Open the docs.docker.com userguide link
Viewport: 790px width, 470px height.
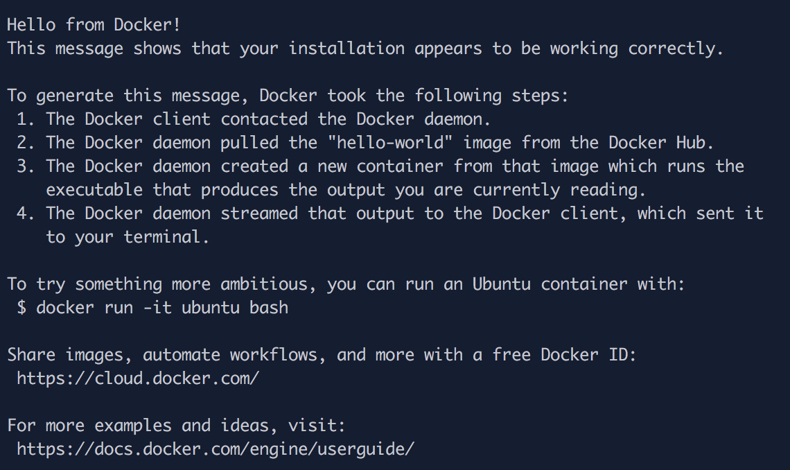pos(216,449)
